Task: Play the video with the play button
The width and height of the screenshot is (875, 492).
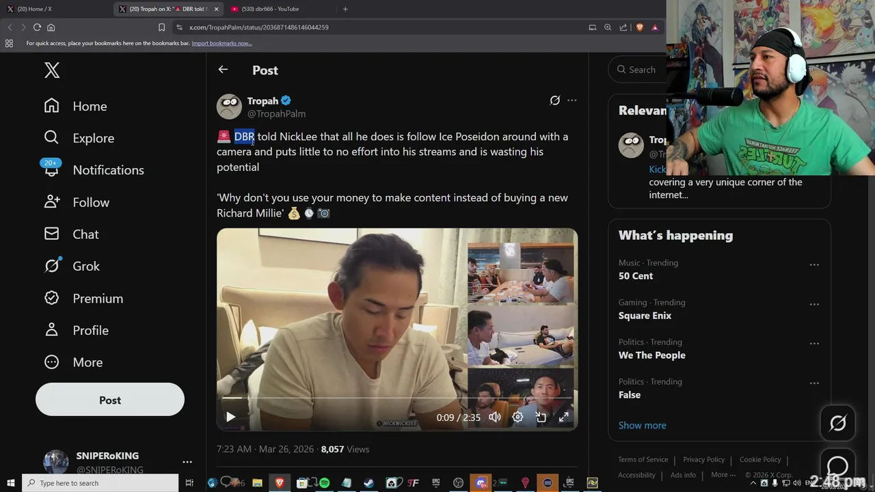Action: pyautogui.click(x=230, y=417)
